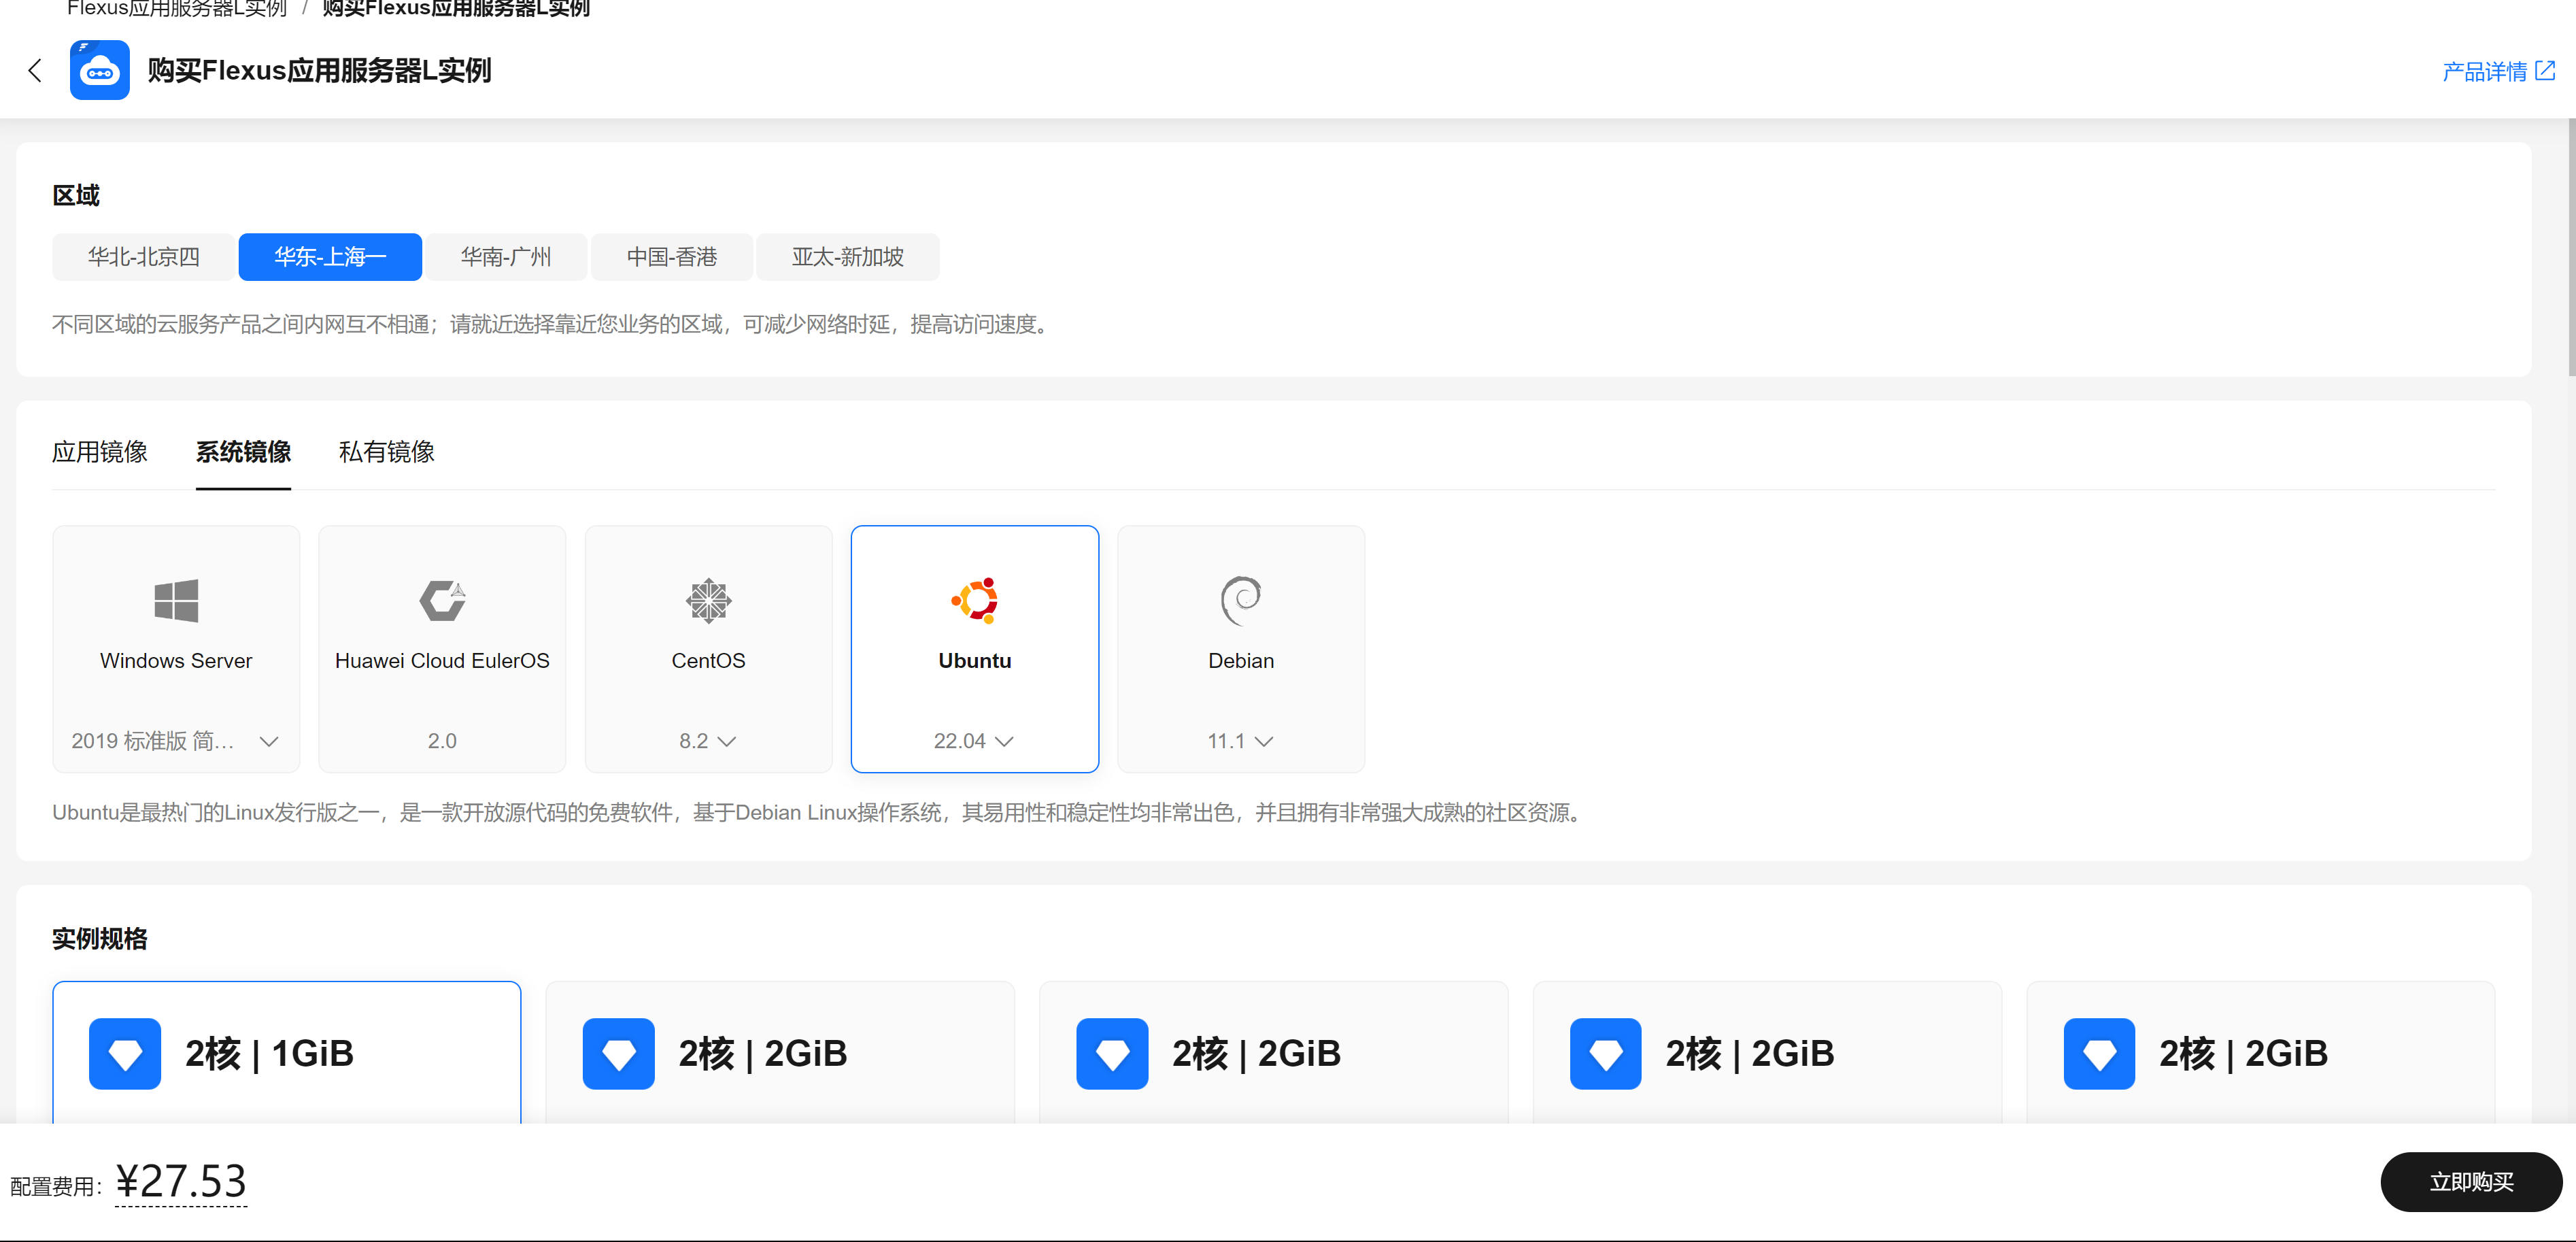Screen dimensions: 2576x1242
Task: Click the Flexus cloud server logo icon
Action: tap(99, 70)
